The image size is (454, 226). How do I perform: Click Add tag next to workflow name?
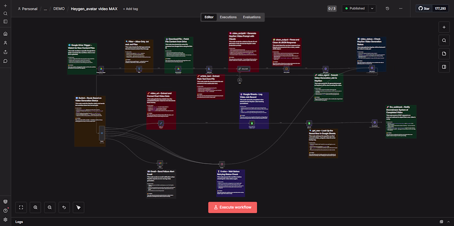tap(130, 9)
